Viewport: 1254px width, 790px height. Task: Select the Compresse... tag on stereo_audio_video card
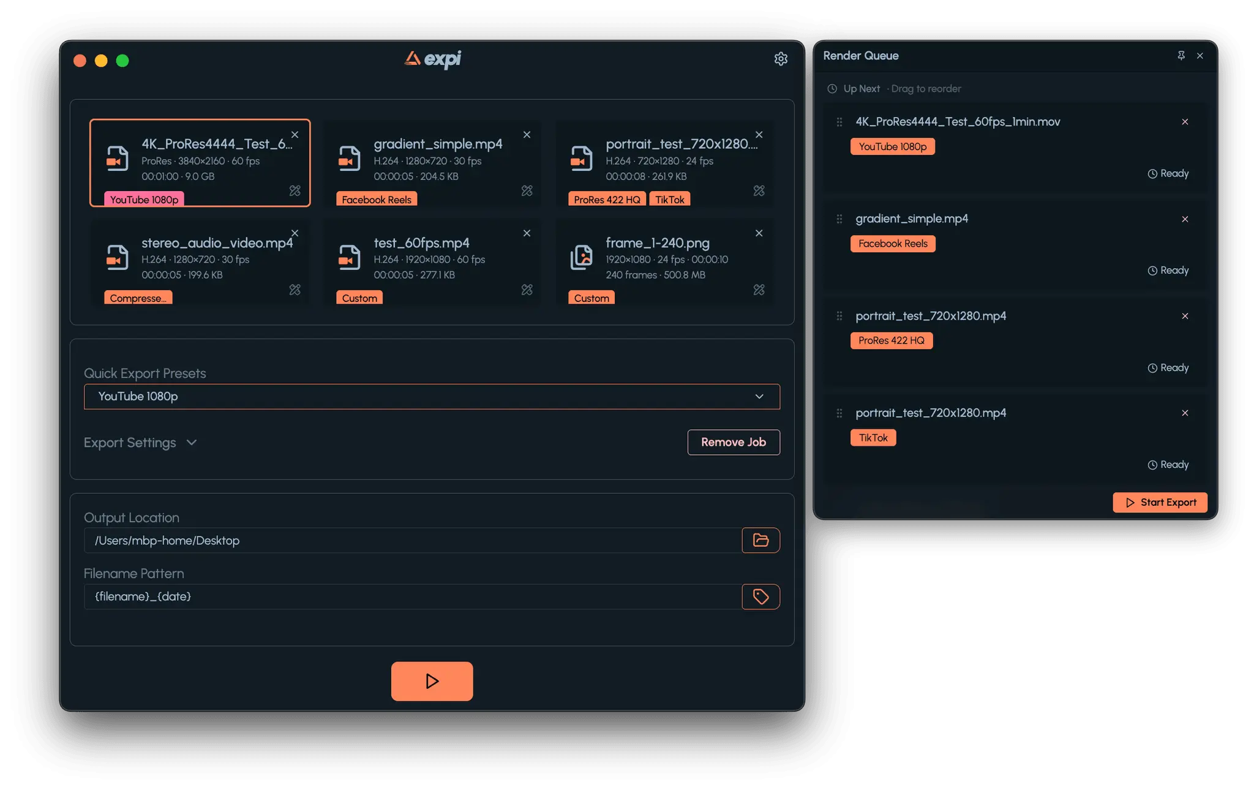138,298
